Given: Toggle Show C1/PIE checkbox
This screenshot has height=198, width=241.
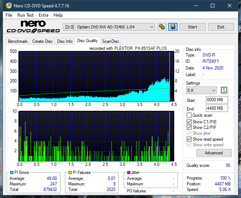Looking at the screenshot, I should (189, 122).
